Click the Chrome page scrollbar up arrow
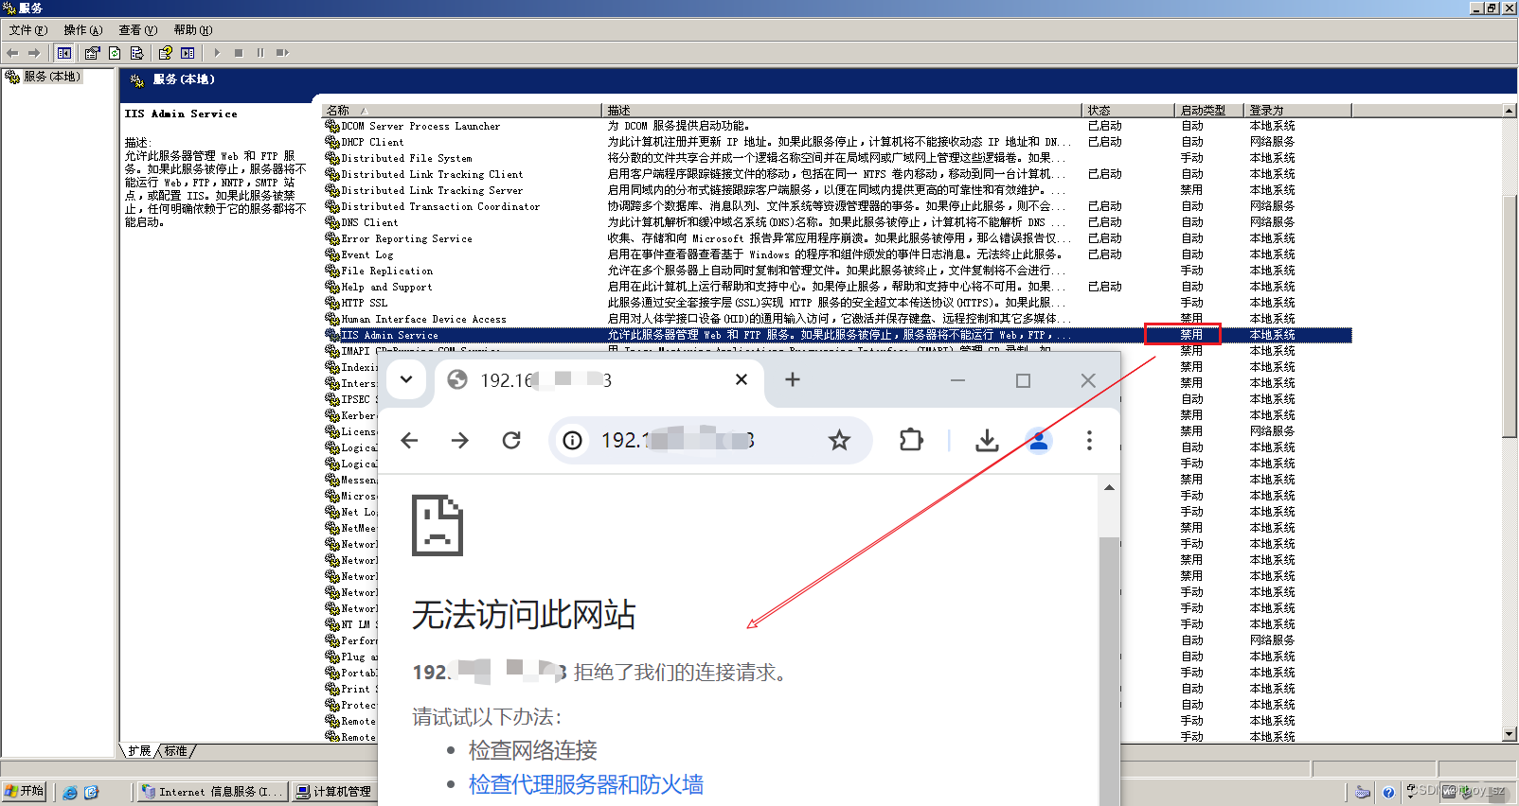Viewport: 1519px width, 806px height. [1109, 487]
